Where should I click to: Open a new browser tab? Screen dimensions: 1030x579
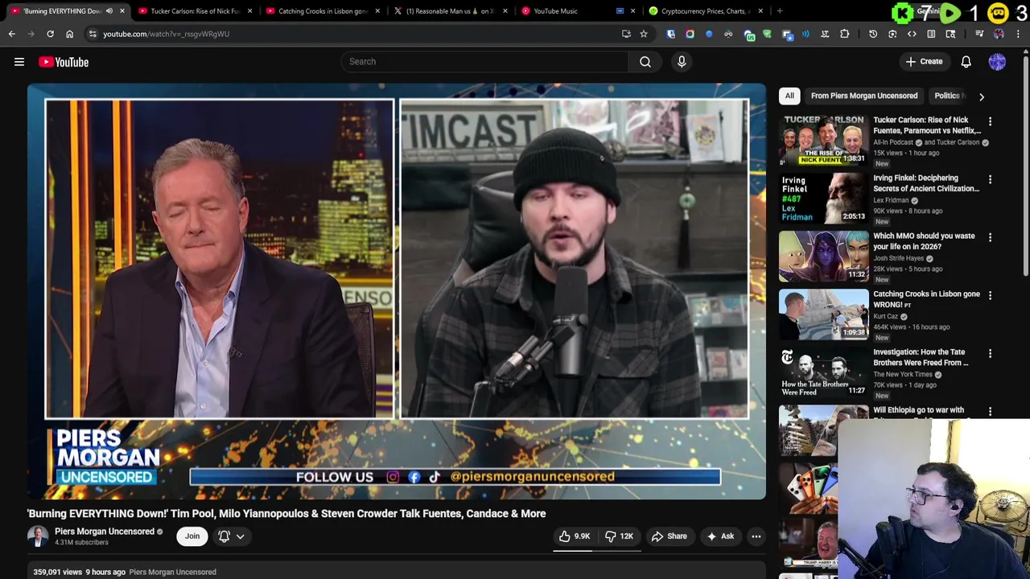(x=780, y=11)
